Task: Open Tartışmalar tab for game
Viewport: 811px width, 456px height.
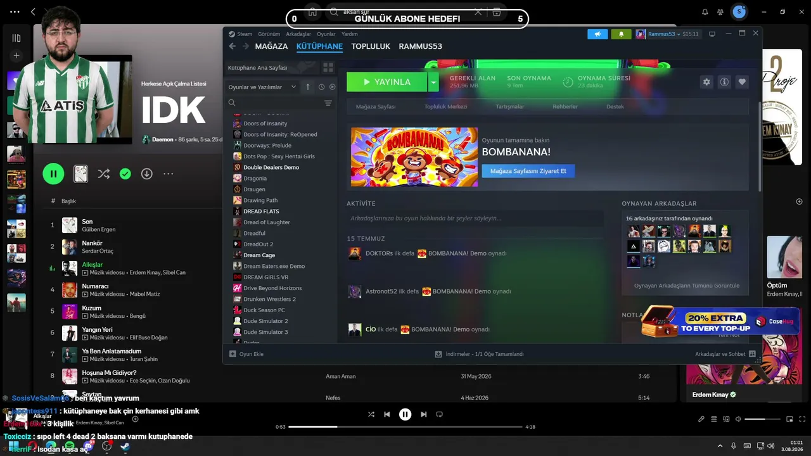Action: [x=510, y=106]
